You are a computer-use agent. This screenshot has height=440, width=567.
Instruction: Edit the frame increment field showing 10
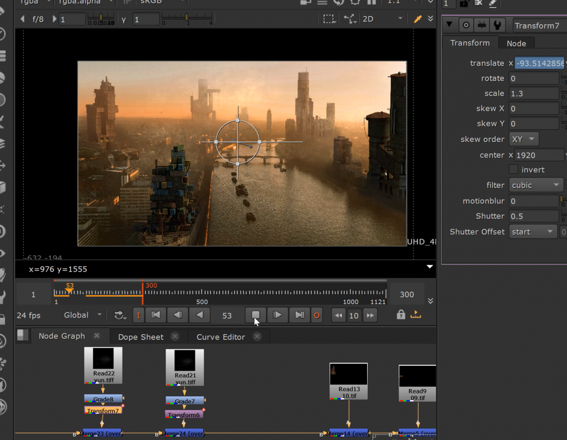click(354, 316)
